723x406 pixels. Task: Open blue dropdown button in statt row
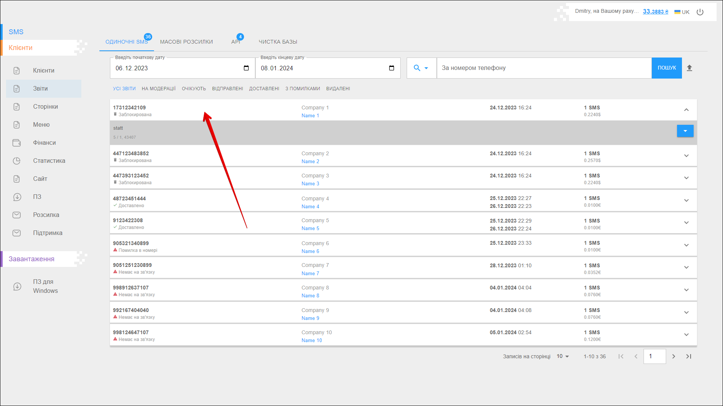click(685, 131)
